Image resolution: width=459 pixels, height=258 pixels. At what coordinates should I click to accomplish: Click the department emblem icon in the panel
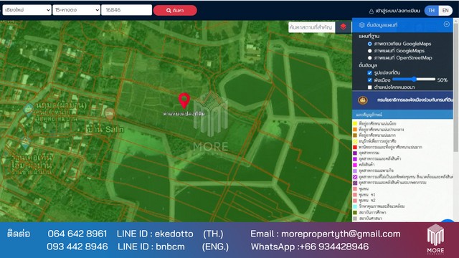click(x=363, y=100)
